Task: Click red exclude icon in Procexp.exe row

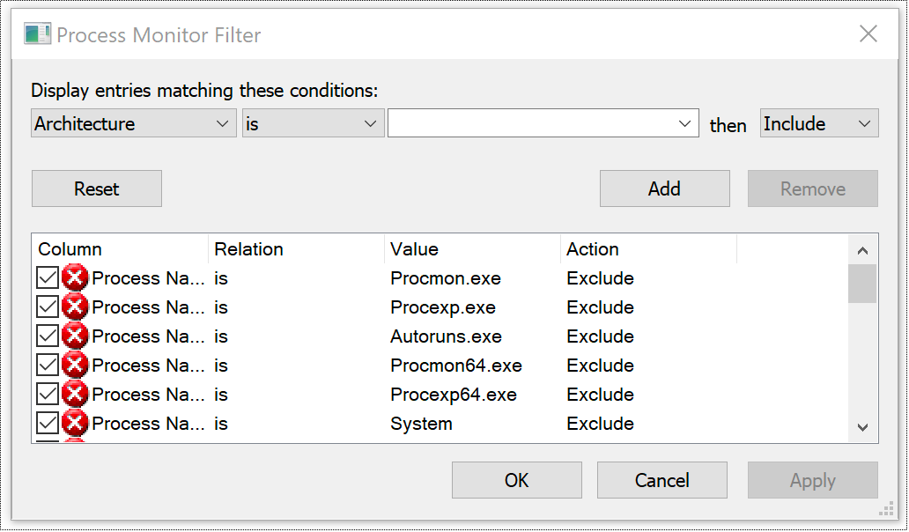Action: tap(75, 307)
